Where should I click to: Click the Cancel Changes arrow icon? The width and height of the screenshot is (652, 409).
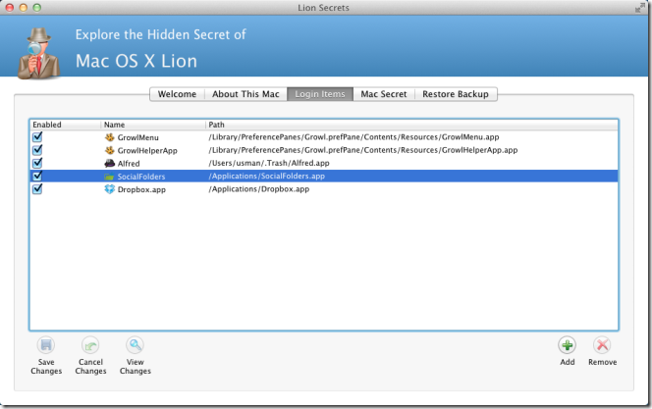[90, 345]
